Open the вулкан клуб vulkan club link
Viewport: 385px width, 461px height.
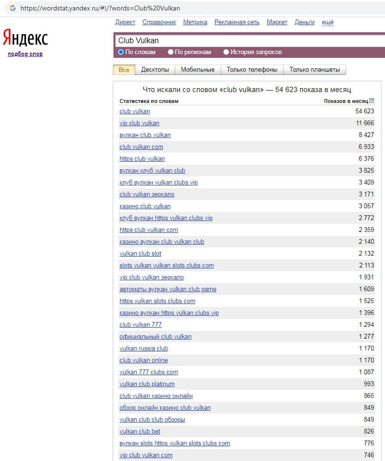(x=152, y=171)
